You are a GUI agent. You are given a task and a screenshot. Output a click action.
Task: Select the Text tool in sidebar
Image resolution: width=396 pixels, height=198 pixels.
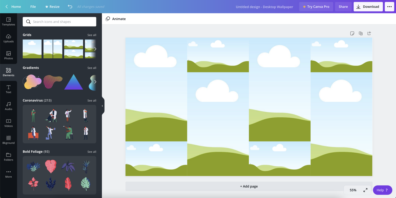click(x=8, y=89)
